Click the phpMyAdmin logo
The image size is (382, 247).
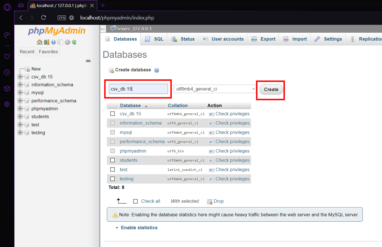click(57, 31)
